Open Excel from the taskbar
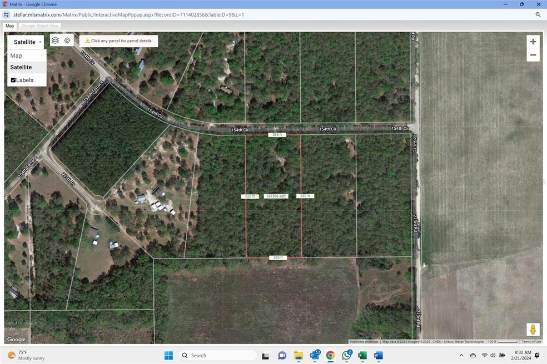Viewport: 547px width, 364px height. (x=362, y=355)
